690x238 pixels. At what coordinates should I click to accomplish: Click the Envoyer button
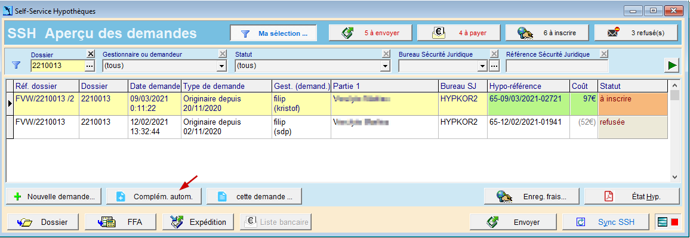[x=513, y=222]
